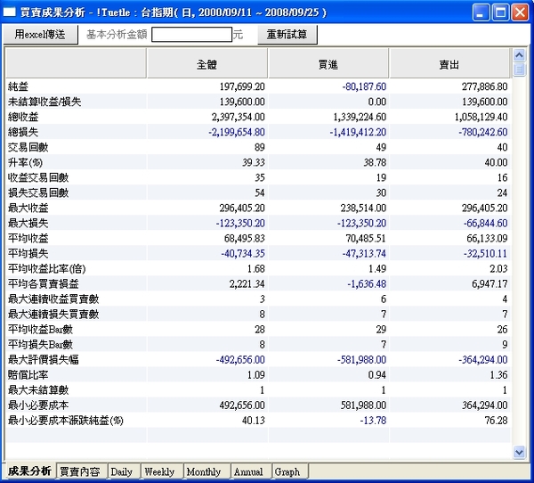Click the value -47,313.74
This screenshot has height=483, width=534.
(364, 253)
